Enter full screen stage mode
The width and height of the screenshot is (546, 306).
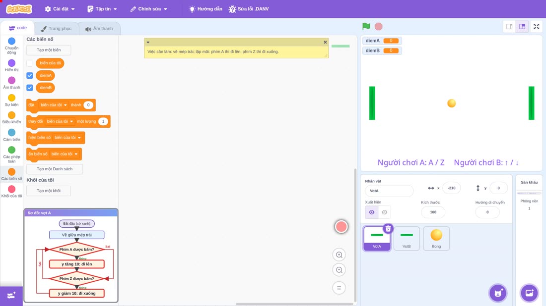point(536,26)
